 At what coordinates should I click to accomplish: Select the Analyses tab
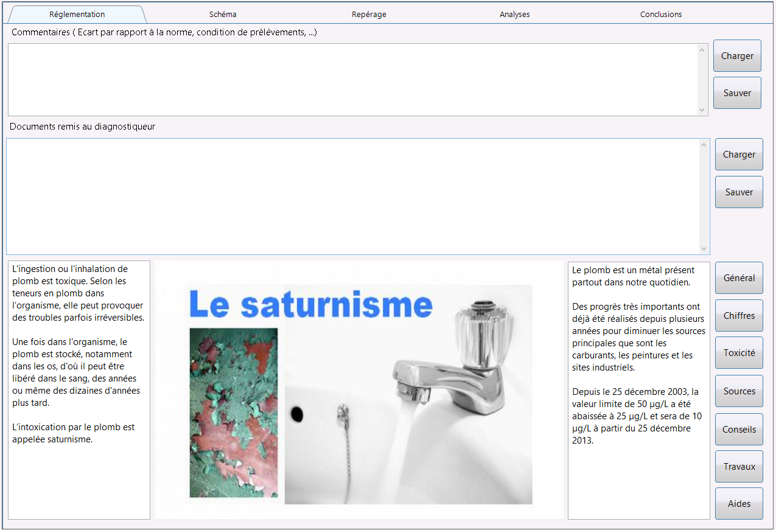pos(515,14)
